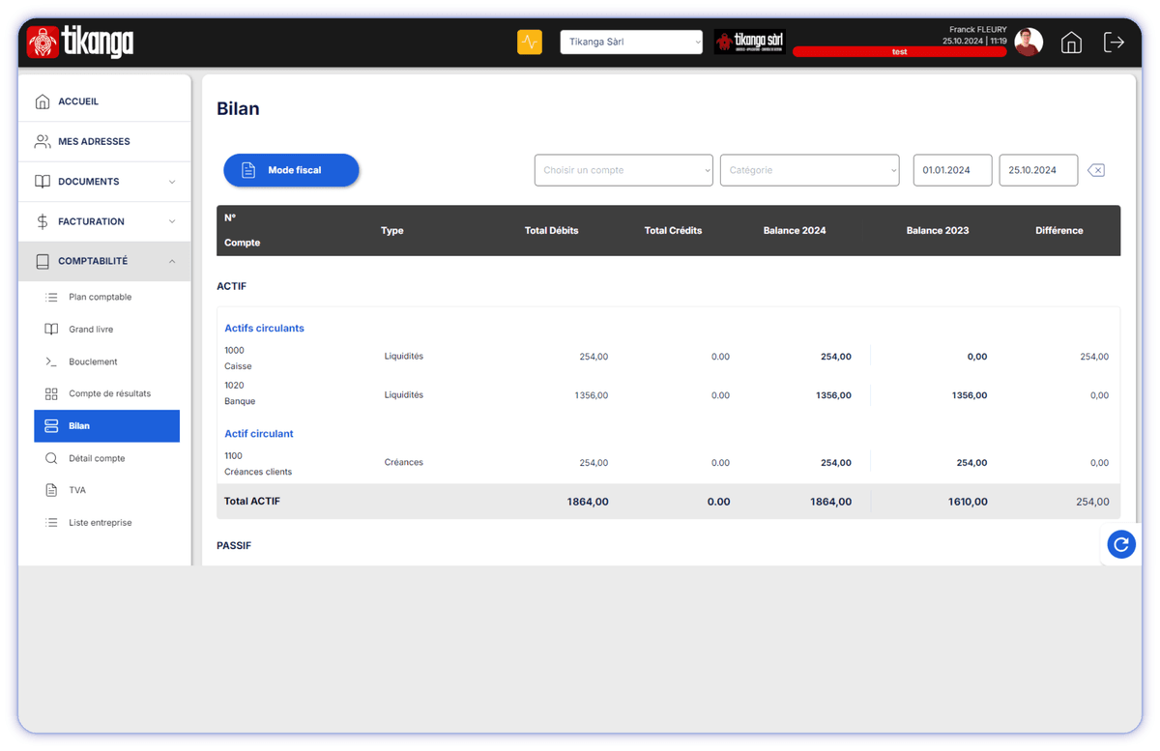Click the Total Débits column header
Image resolution: width=1160 pixels, height=751 pixels.
552,231
